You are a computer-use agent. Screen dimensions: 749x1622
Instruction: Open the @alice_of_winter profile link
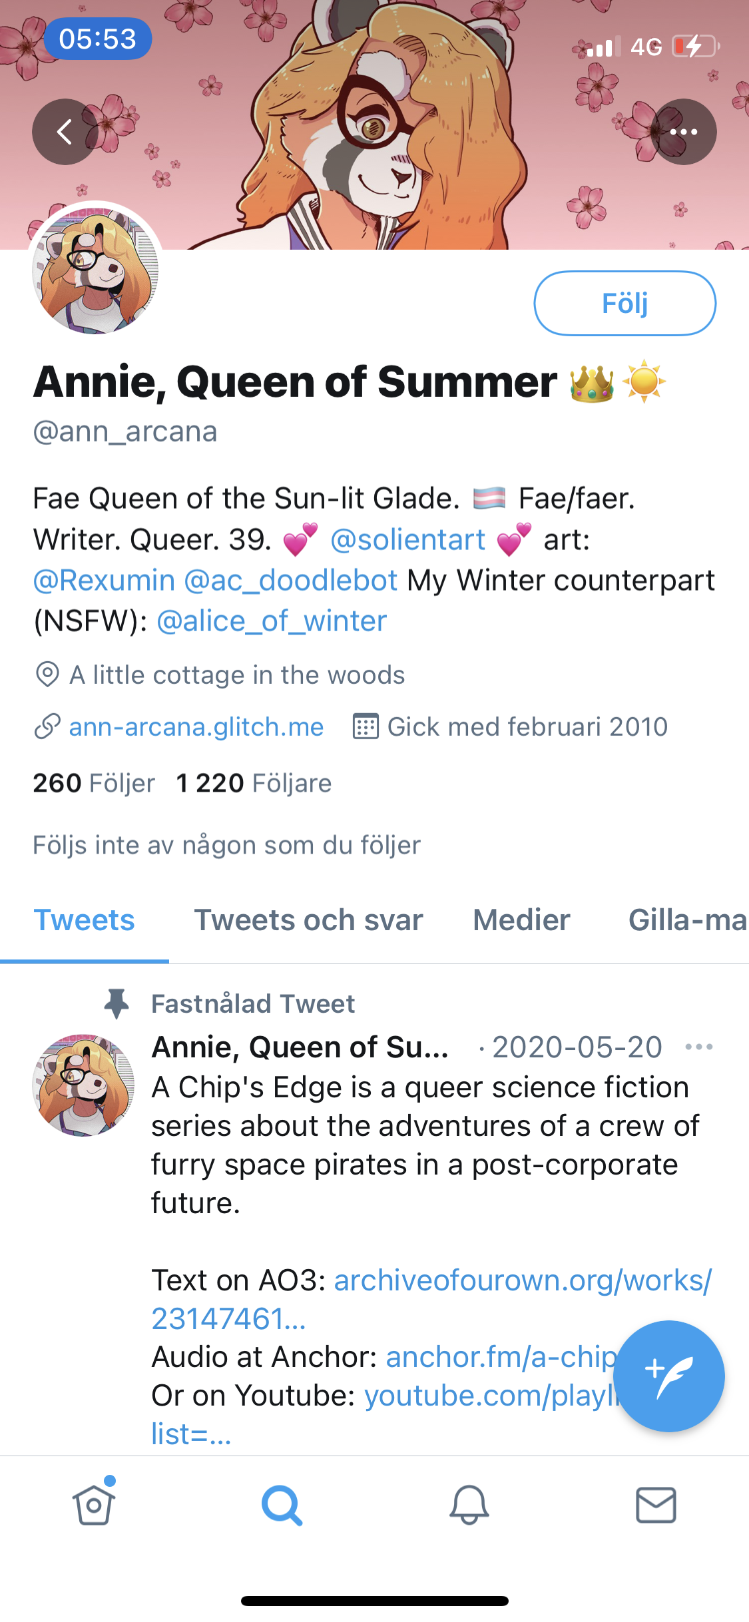(272, 621)
